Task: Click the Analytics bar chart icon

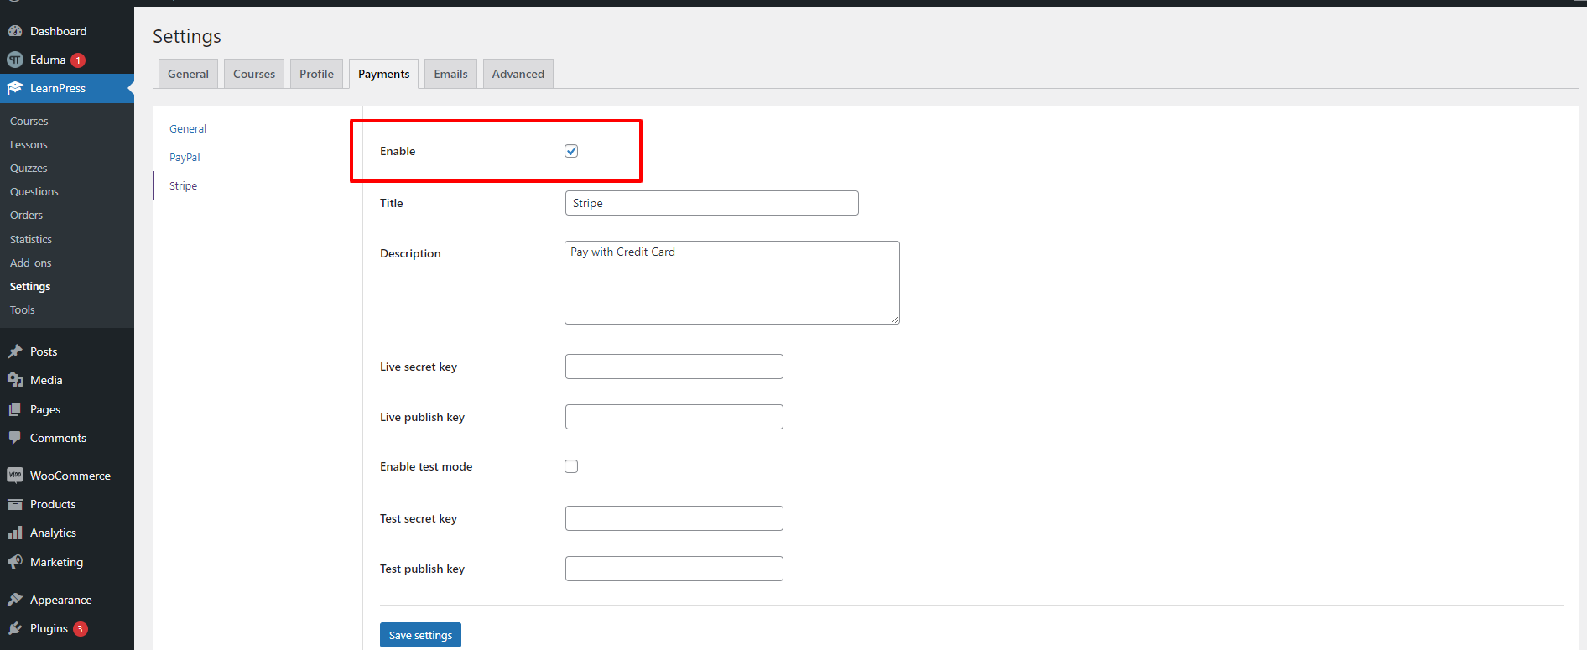Action: (x=15, y=533)
